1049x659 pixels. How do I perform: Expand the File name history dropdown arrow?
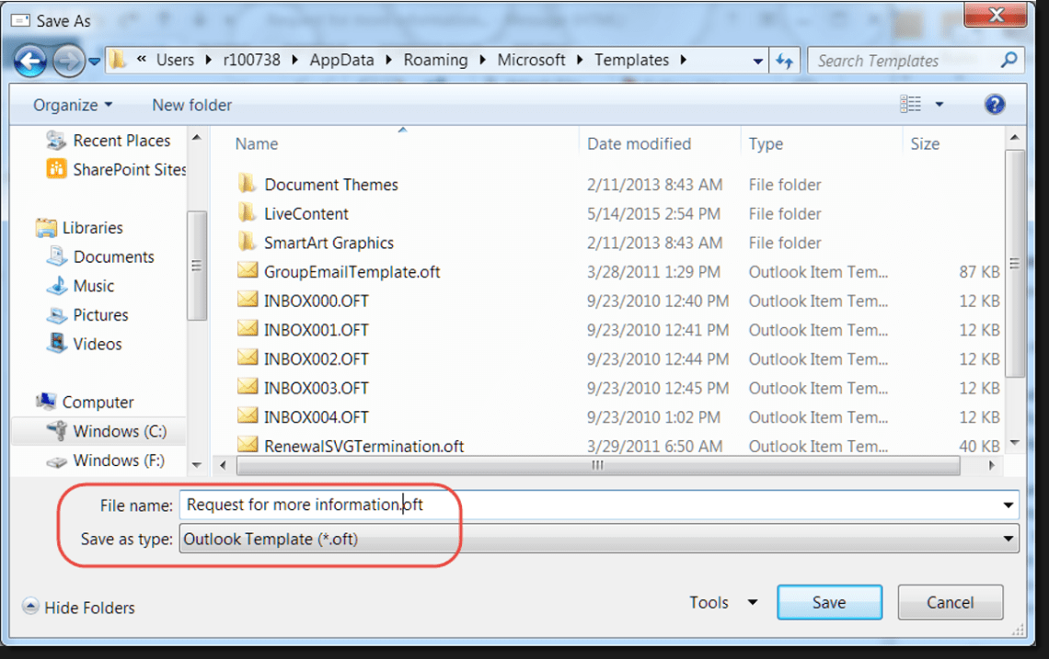coord(1006,505)
